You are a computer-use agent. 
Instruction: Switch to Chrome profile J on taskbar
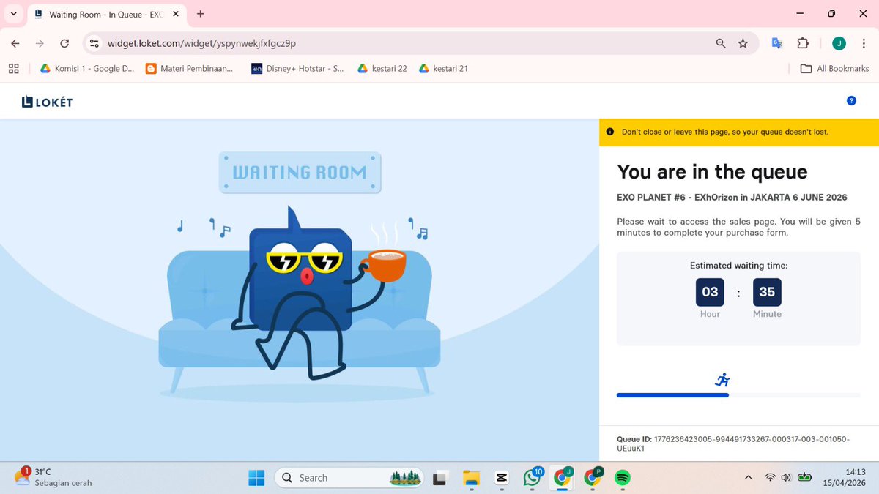[x=563, y=478]
